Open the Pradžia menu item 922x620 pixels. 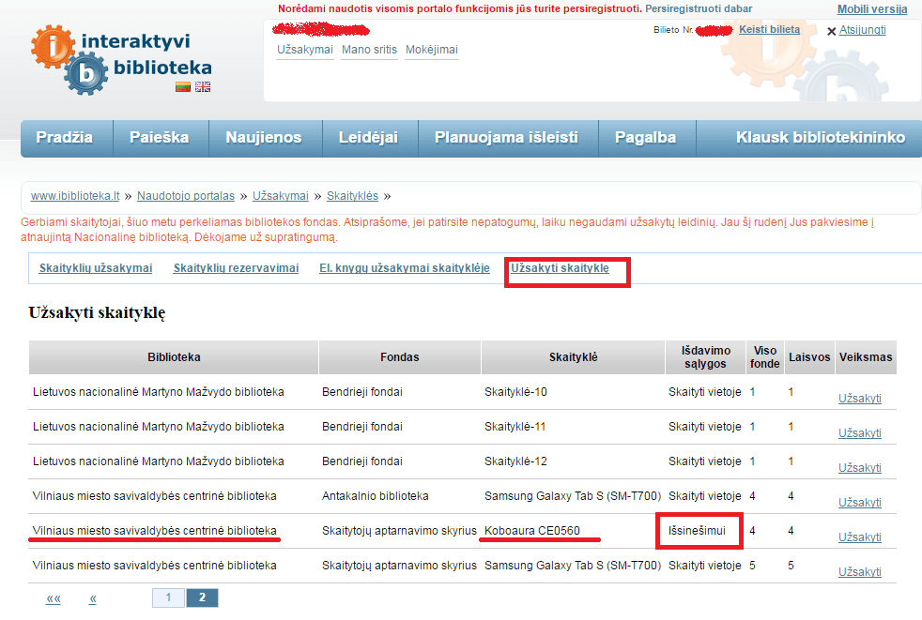point(67,138)
